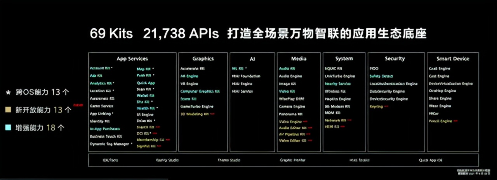Click the Cast Engine entry
The width and height of the screenshot is (497, 180).
click(439, 76)
